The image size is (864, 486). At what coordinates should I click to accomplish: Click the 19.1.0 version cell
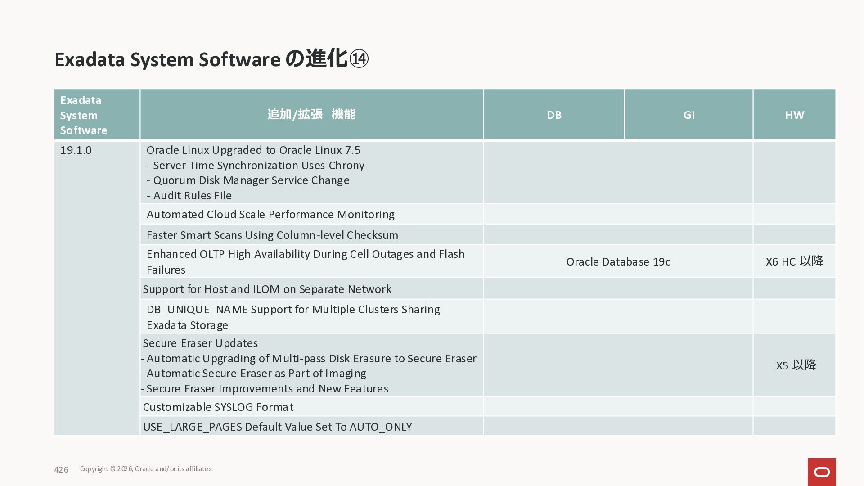point(76,150)
